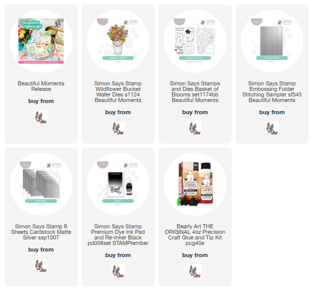Open the Matte Silver cardstock sheets image
The width and height of the screenshot is (313, 297).
pyautogui.click(x=41, y=184)
